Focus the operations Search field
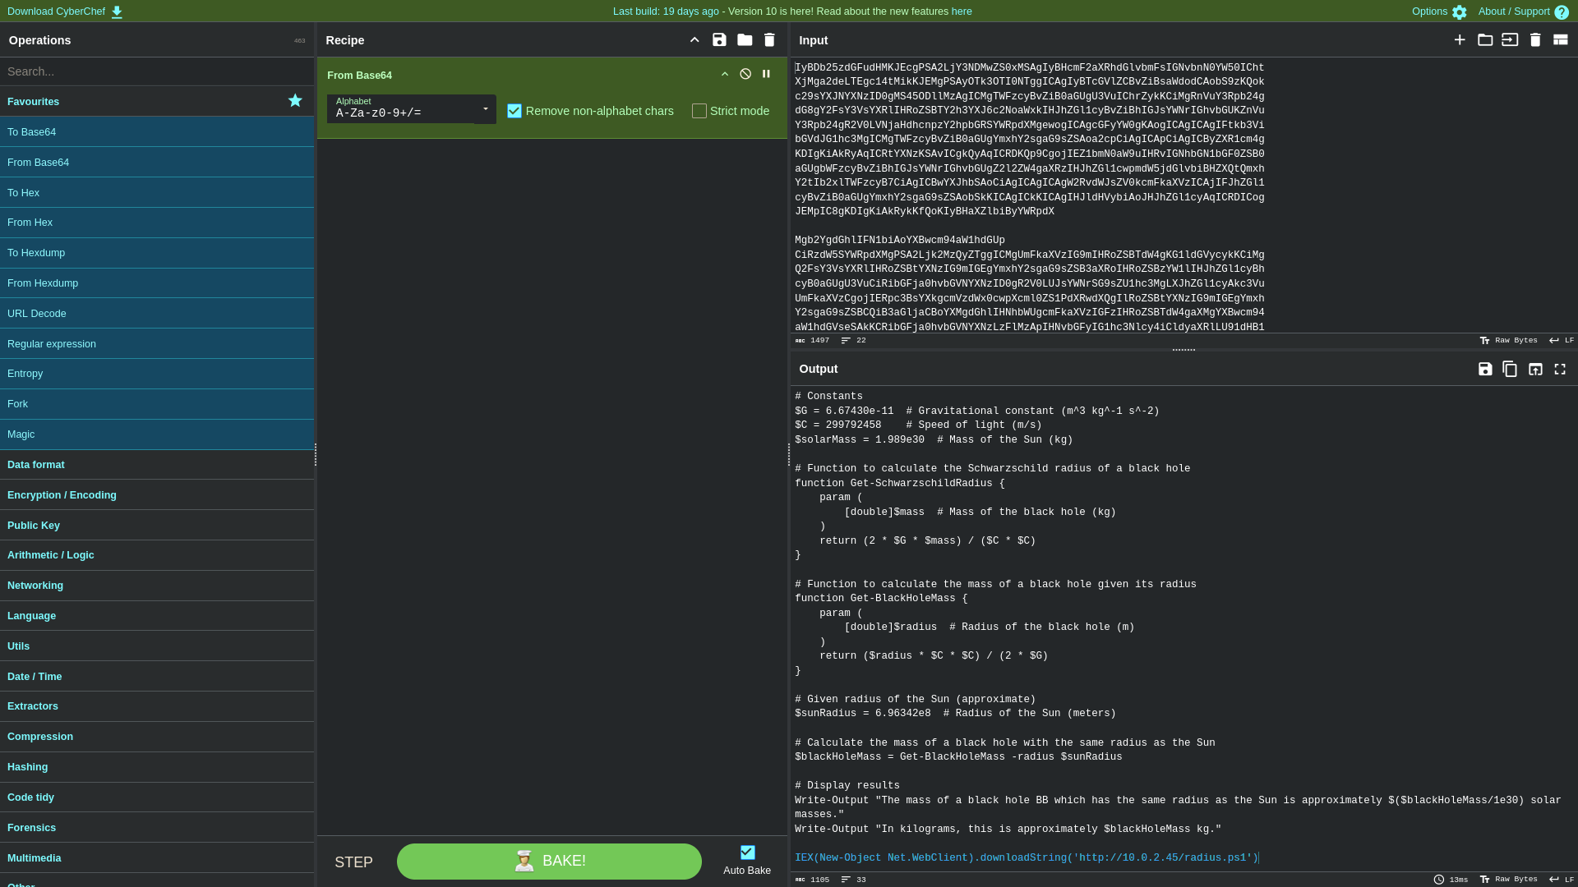The height and width of the screenshot is (887, 1578). pyautogui.click(x=156, y=71)
